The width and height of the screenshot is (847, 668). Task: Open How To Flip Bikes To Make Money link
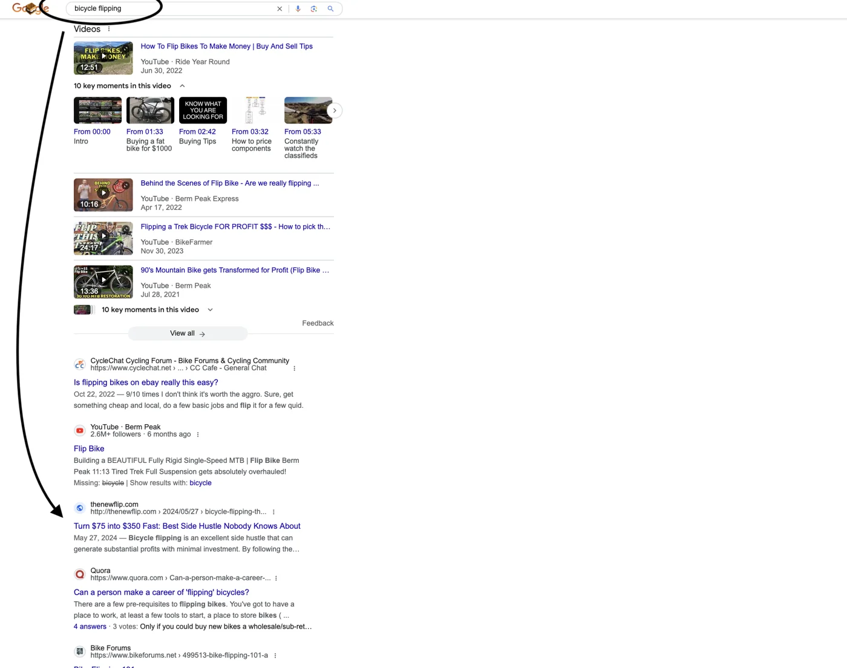click(227, 47)
